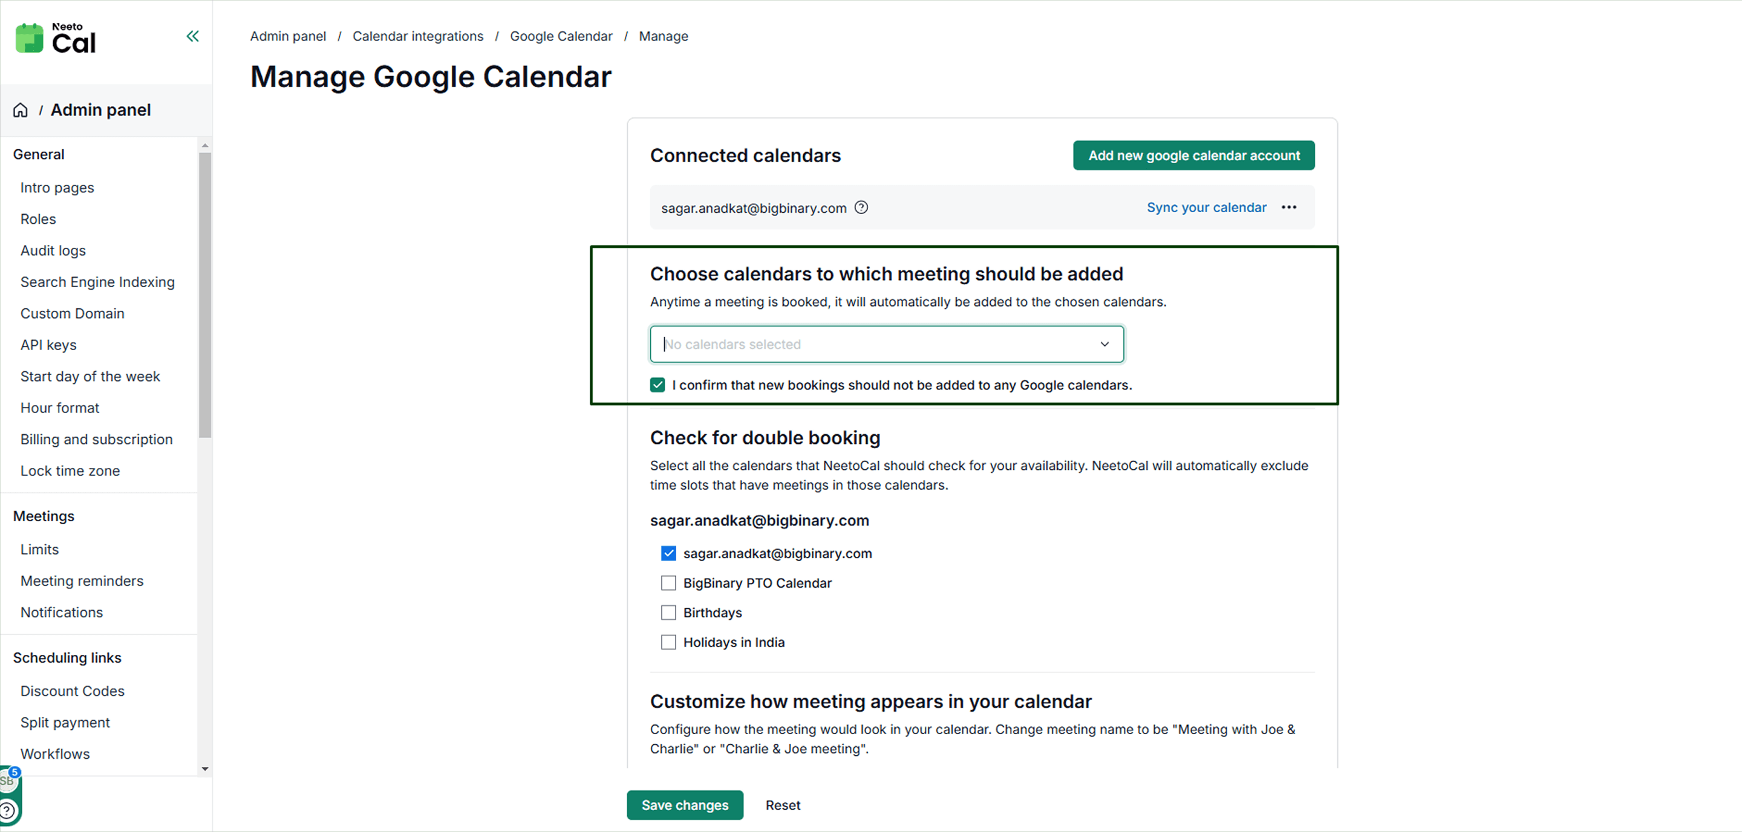Click the NeetoCal logo

coord(56,38)
